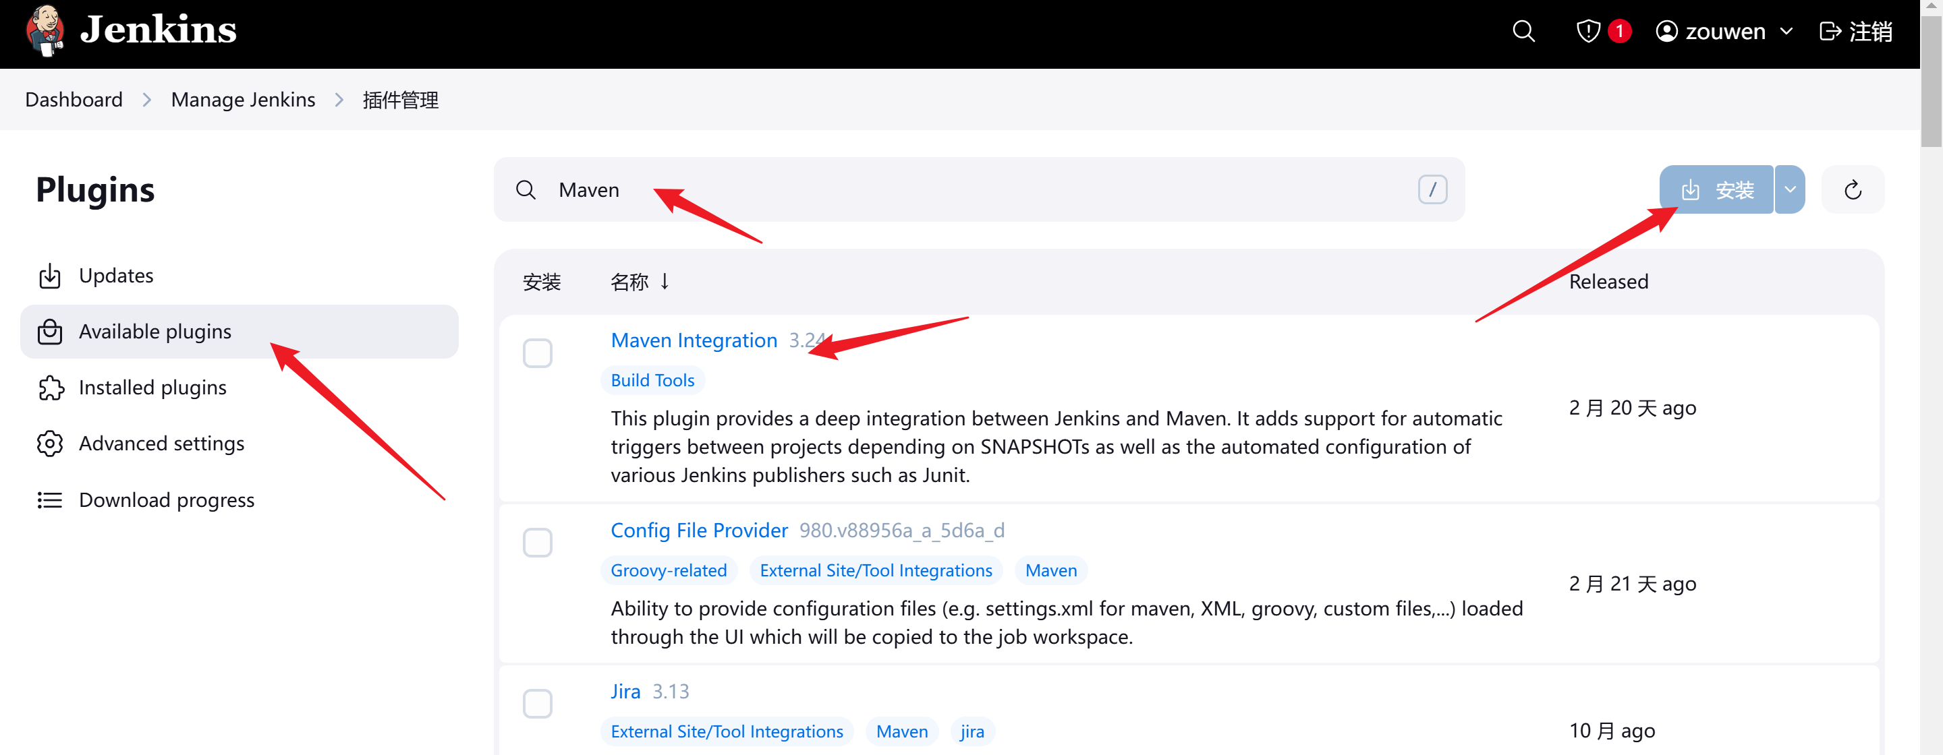Click the '2 月 20 天 ago' release date
The width and height of the screenshot is (1943, 755).
(x=1632, y=409)
